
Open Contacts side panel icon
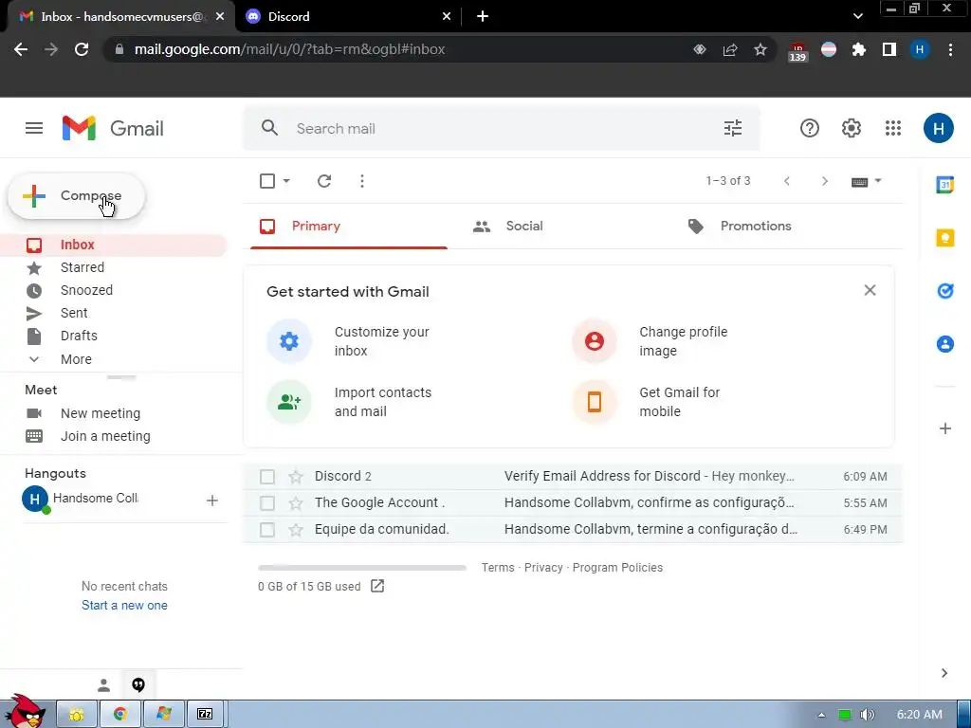pos(944,343)
